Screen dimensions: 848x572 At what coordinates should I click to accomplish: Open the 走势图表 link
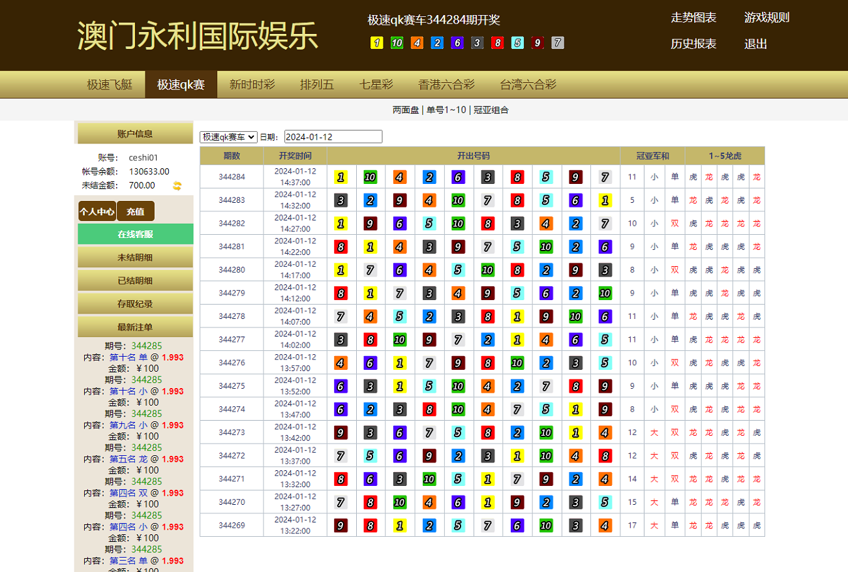[693, 18]
